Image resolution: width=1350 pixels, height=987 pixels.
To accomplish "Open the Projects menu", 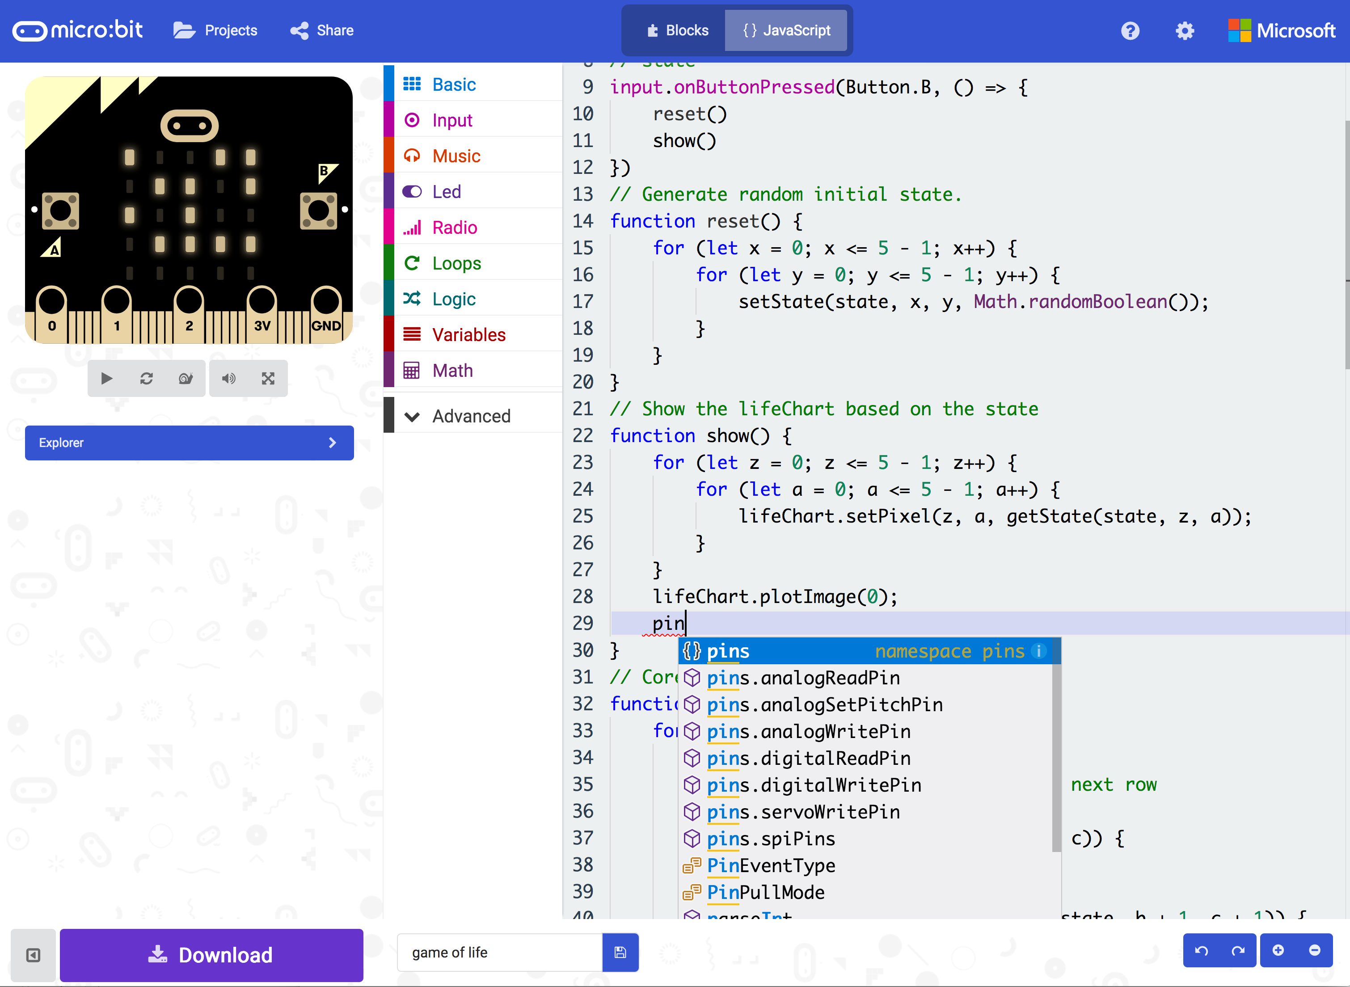I will 215,30.
